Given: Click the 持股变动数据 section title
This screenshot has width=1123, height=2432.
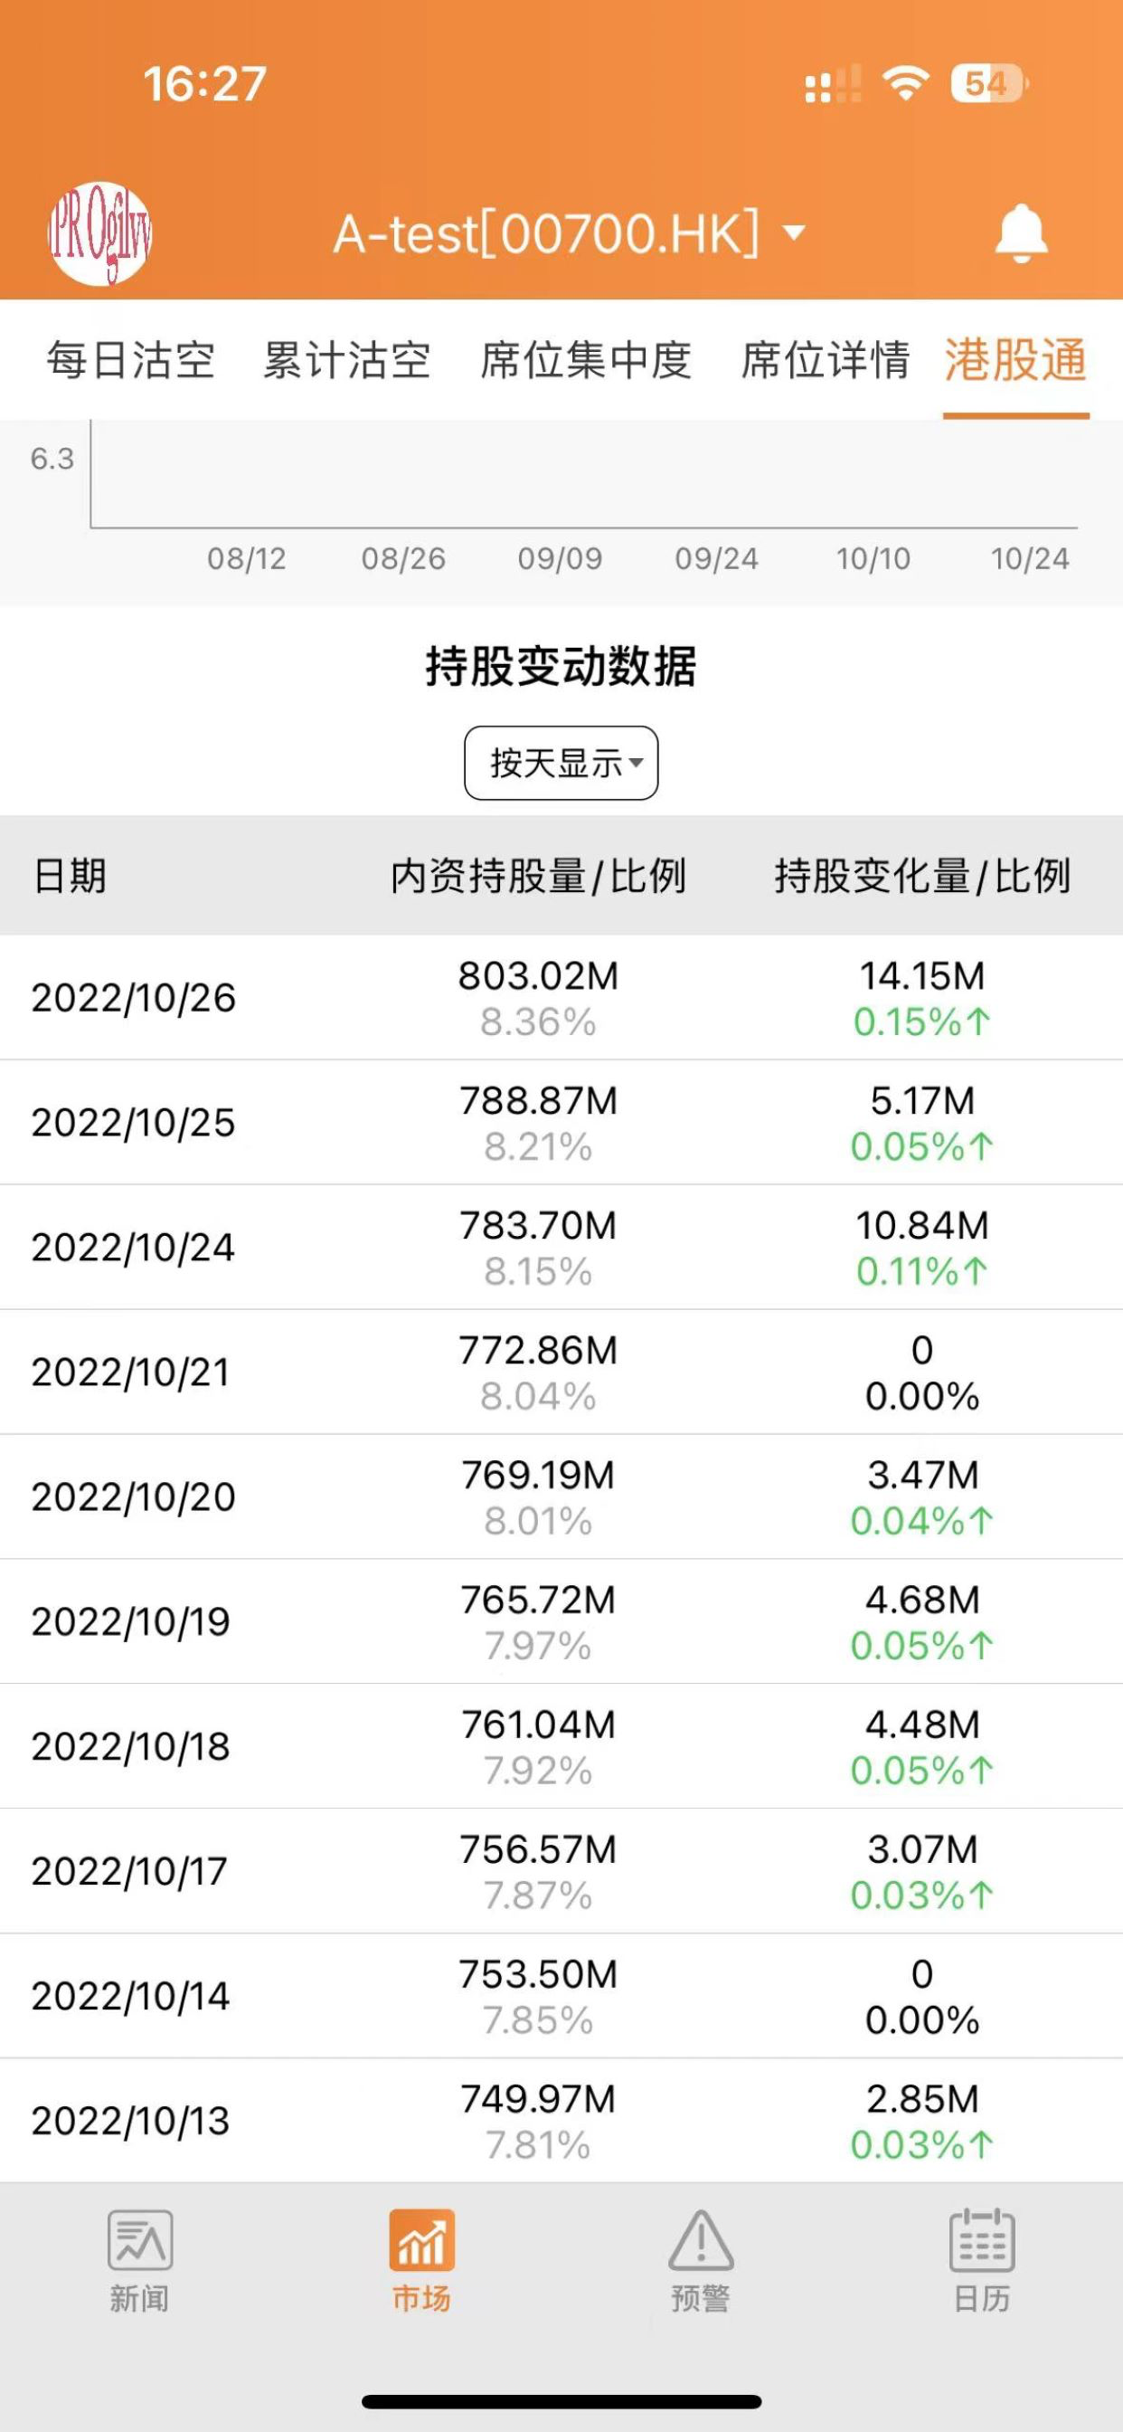Looking at the screenshot, I should point(561,666).
